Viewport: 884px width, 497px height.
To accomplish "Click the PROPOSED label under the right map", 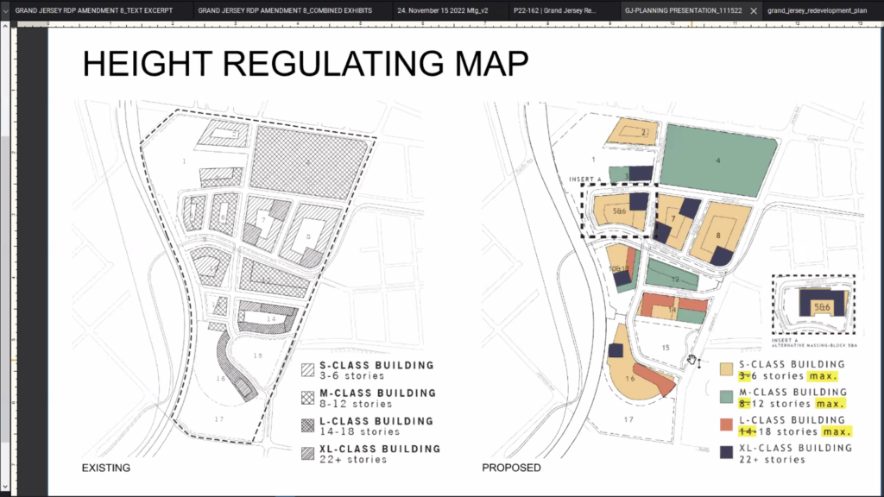I will click(x=510, y=467).
